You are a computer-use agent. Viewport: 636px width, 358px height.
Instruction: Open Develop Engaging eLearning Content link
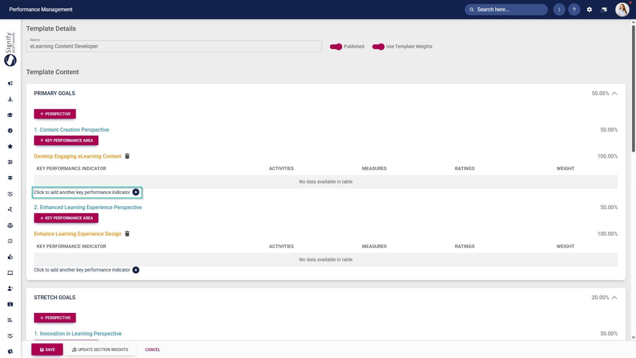78,156
